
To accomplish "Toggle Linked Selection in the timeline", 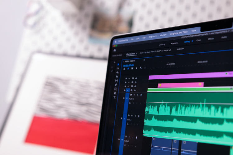I will click(x=132, y=69).
